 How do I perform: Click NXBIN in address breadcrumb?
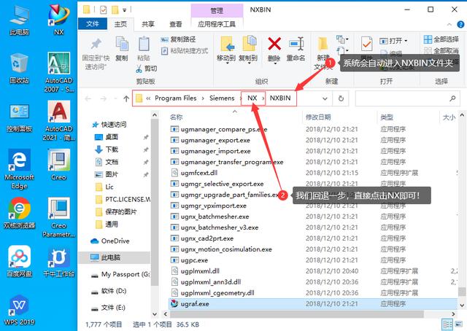coord(280,98)
